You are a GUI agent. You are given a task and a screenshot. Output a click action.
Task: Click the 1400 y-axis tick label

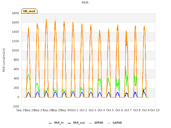point(15,32)
